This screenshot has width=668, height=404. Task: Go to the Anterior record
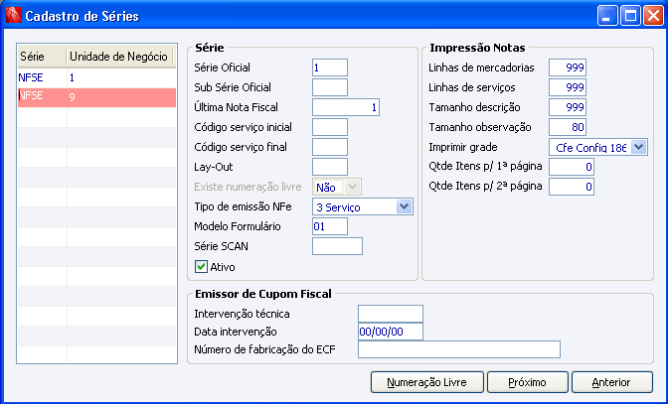pos(611,382)
